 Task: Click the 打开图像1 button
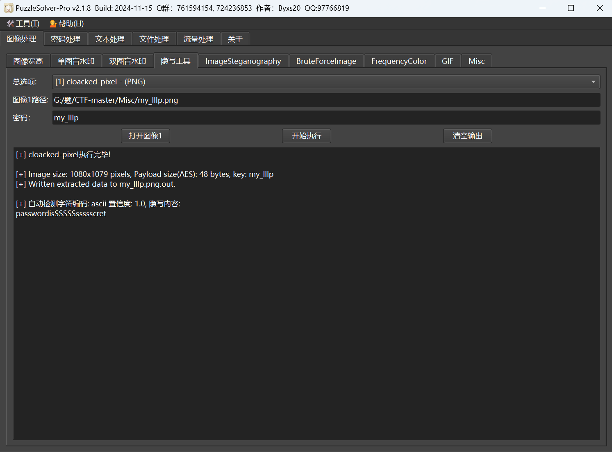click(146, 136)
